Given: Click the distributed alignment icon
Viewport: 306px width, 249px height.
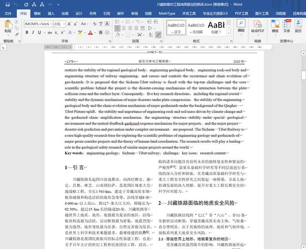Looking at the screenshot, I should pyautogui.click(x=142, y=28).
